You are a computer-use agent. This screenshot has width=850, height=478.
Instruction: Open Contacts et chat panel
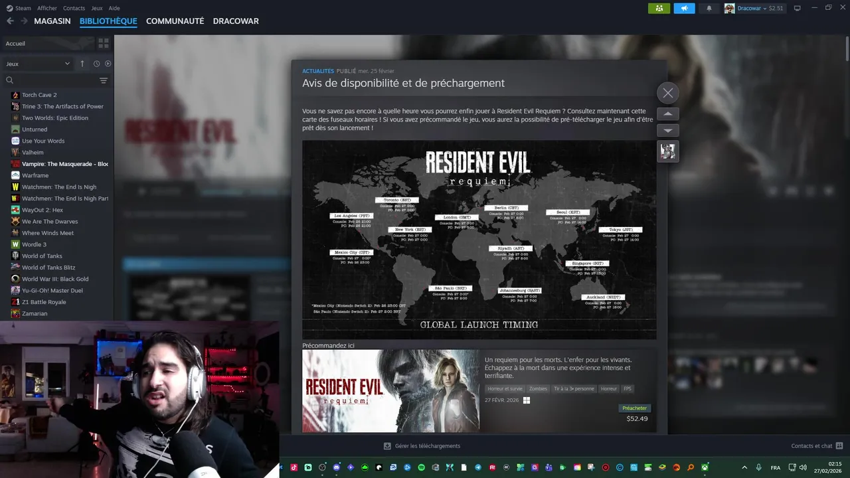click(x=817, y=446)
